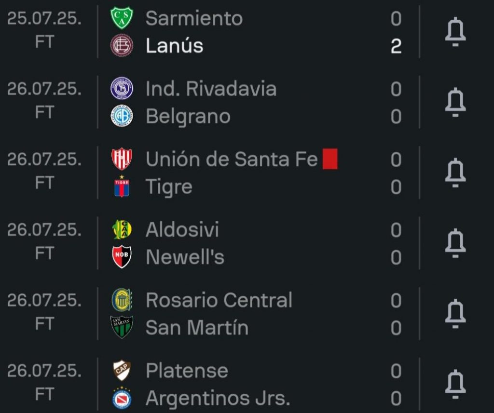Viewport: 494px width, 413px height.
Task: Click the Rosario Central crest
Action: [122, 300]
